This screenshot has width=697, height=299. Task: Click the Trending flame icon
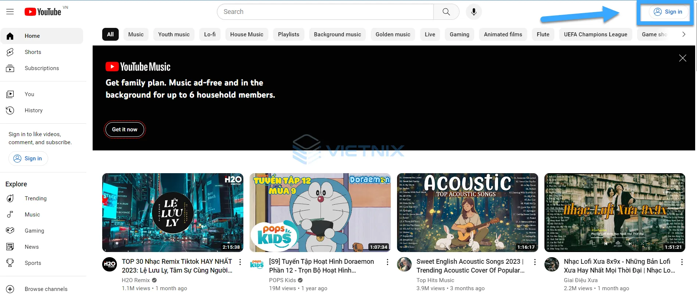(x=10, y=198)
